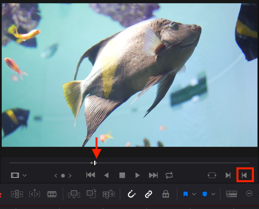Viewport: 259px width, 209px height.
Task: Go to next keyframe arrow
Action: [x=70, y=176]
